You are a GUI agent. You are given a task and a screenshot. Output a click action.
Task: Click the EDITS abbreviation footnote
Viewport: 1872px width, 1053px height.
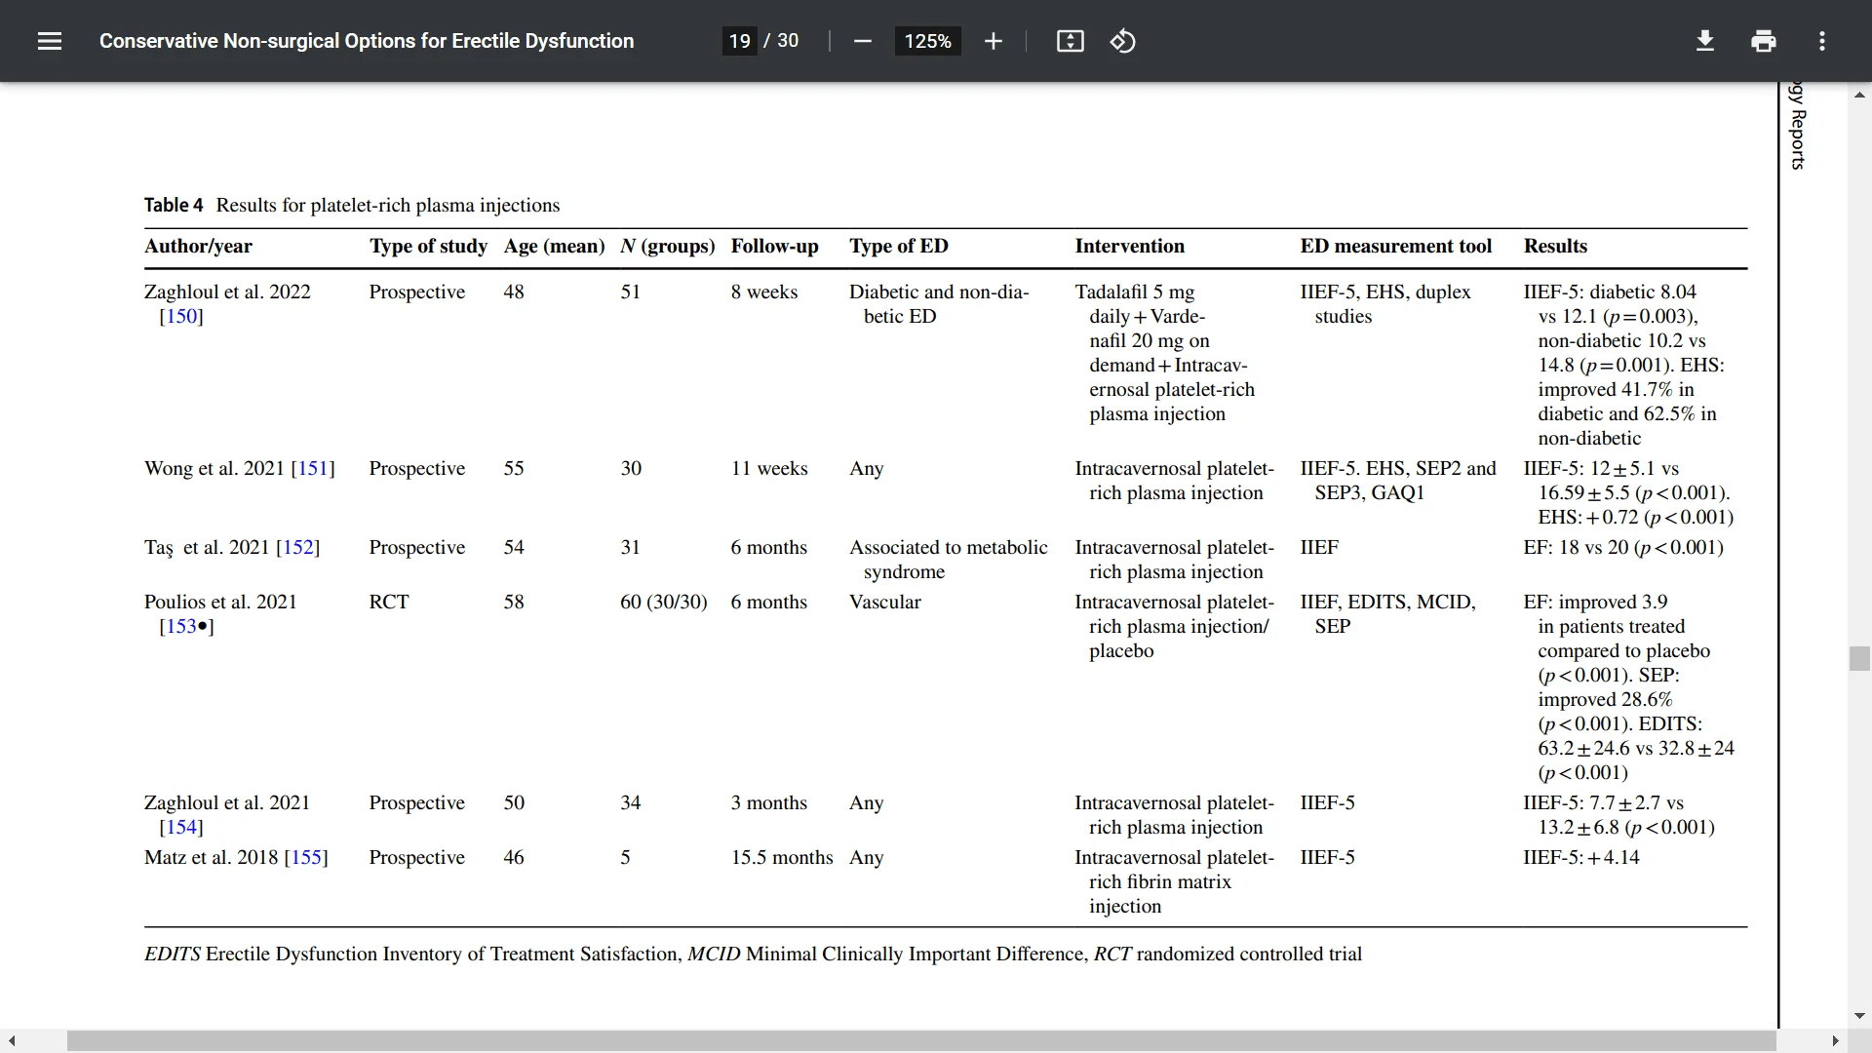[173, 954]
